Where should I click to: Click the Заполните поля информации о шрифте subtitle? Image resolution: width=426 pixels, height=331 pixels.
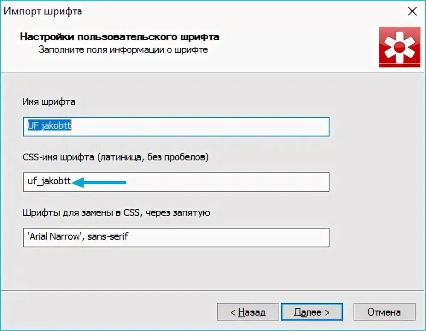pyautogui.click(x=123, y=49)
